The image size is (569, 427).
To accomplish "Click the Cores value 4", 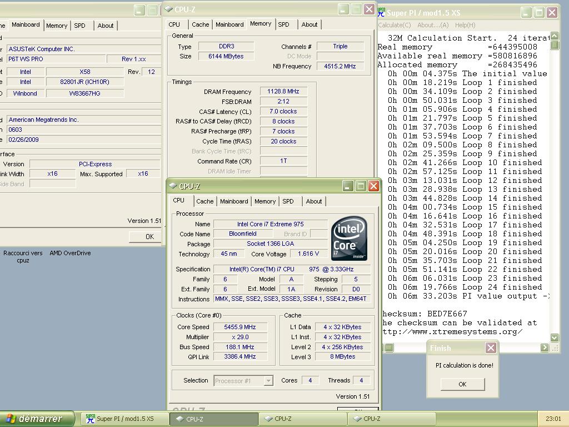I will tap(310, 380).
